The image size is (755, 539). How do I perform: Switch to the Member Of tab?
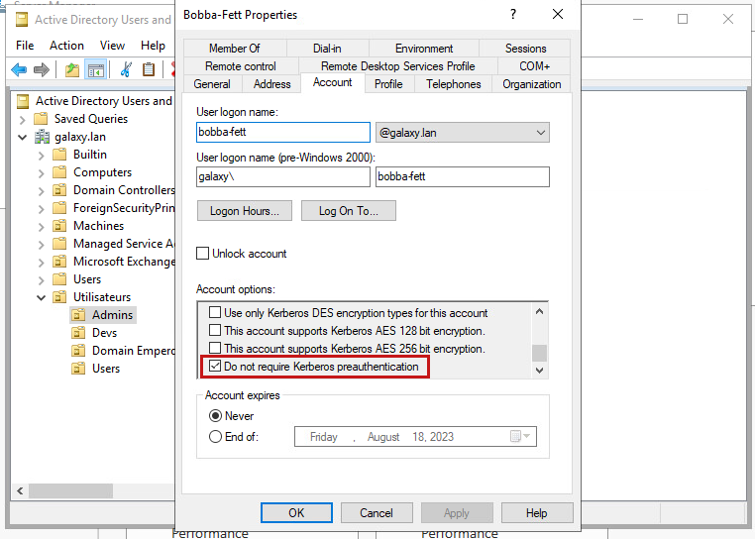point(234,49)
